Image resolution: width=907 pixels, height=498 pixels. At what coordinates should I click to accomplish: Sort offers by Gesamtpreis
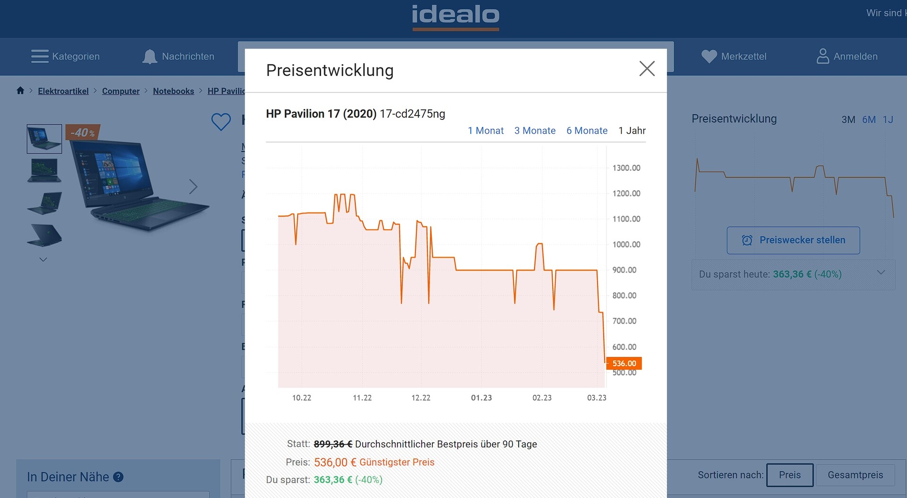pyautogui.click(x=855, y=475)
